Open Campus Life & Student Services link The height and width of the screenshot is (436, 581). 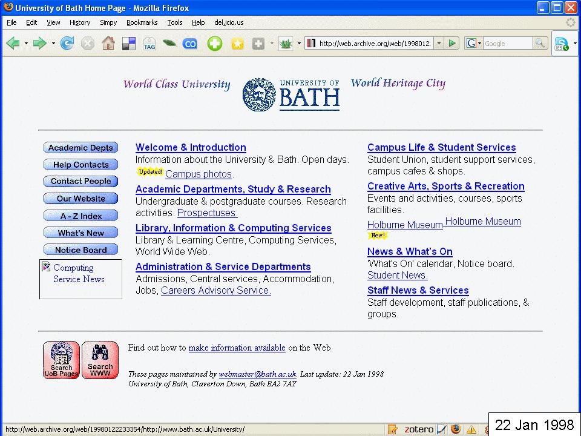point(442,148)
